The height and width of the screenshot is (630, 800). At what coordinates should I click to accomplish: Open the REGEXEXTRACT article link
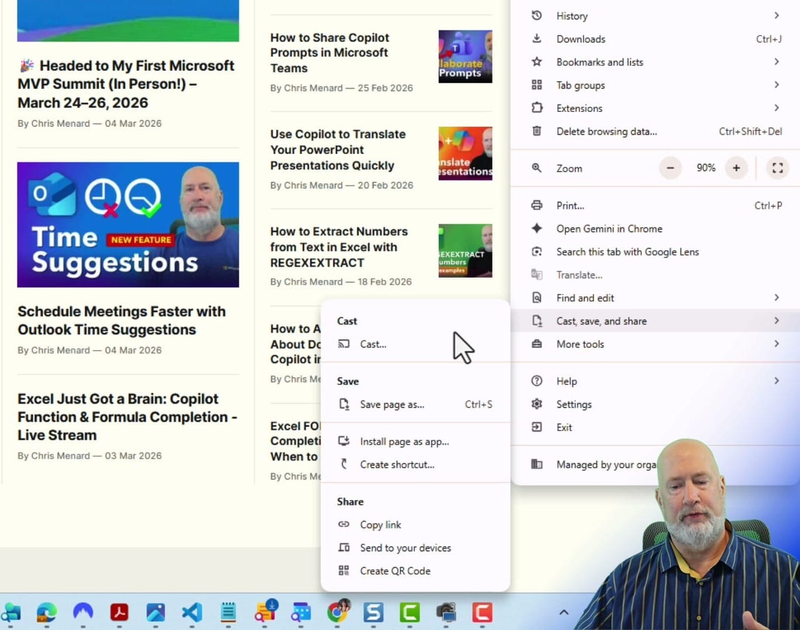pyautogui.click(x=338, y=247)
